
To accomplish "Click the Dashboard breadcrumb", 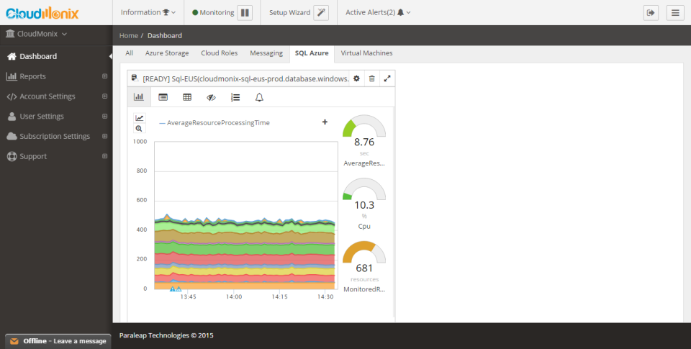I will [164, 36].
